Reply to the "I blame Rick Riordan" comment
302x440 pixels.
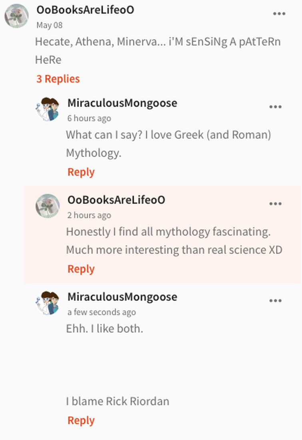tap(81, 420)
